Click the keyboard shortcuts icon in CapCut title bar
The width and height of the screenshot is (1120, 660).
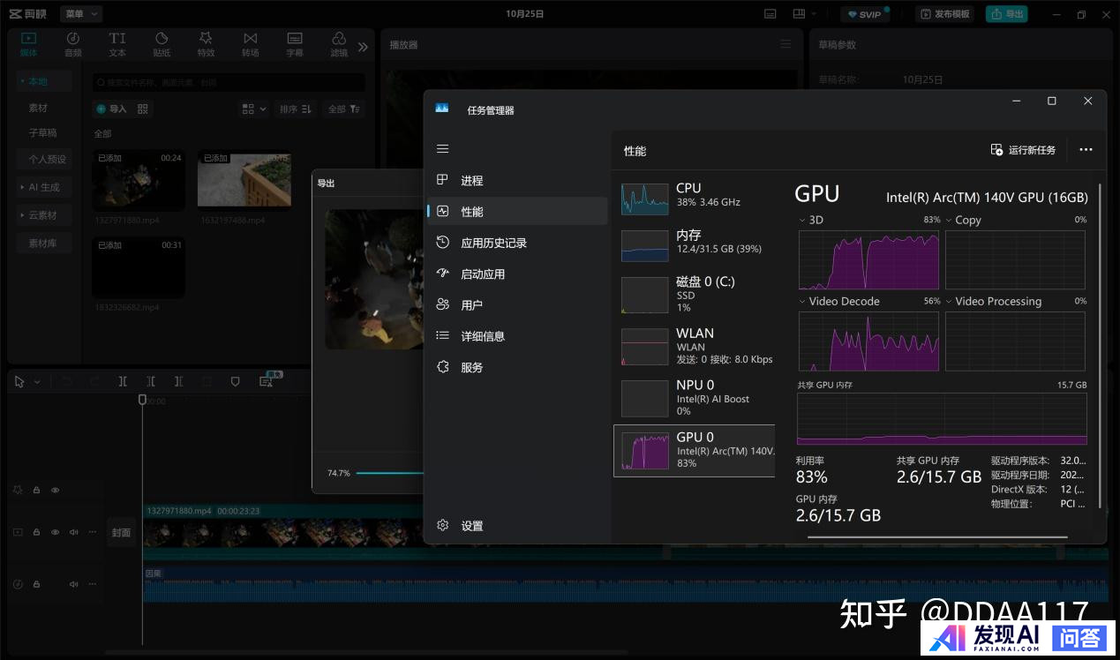(770, 14)
